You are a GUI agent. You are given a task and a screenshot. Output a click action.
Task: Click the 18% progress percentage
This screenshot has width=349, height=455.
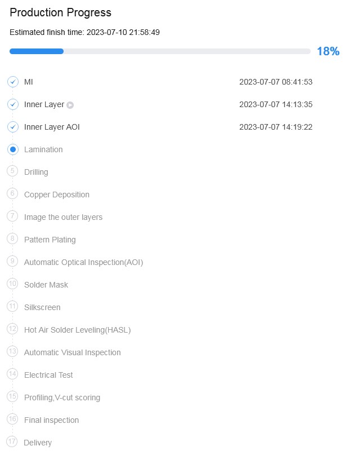328,51
